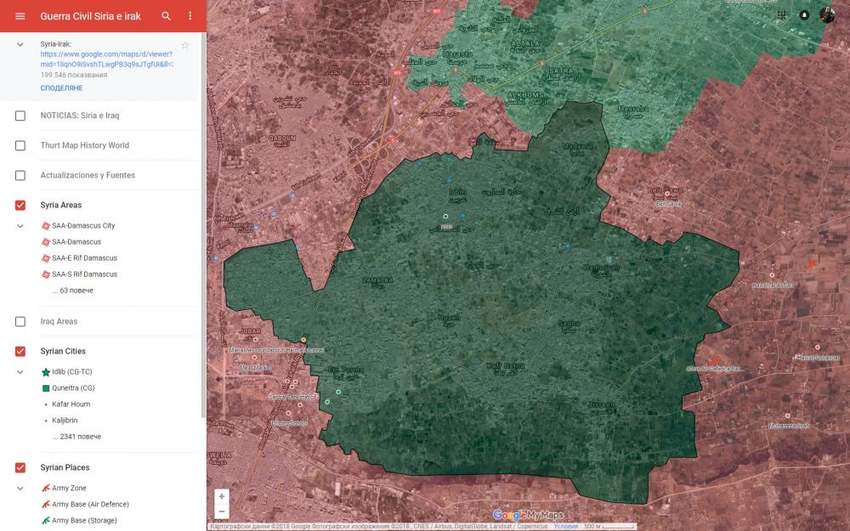This screenshot has height=531, width=850.
Task: Open the notifications bell
Action: click(804, 14)
